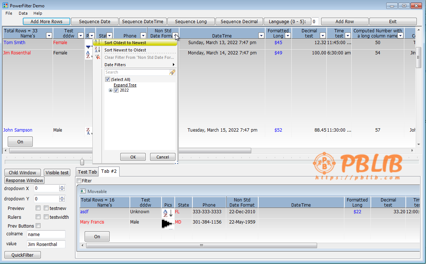Viewport: 426px width, 264px height.
Task: Open the Date Filters submenu
Action: pyautogui.click(x=140, y=65)
